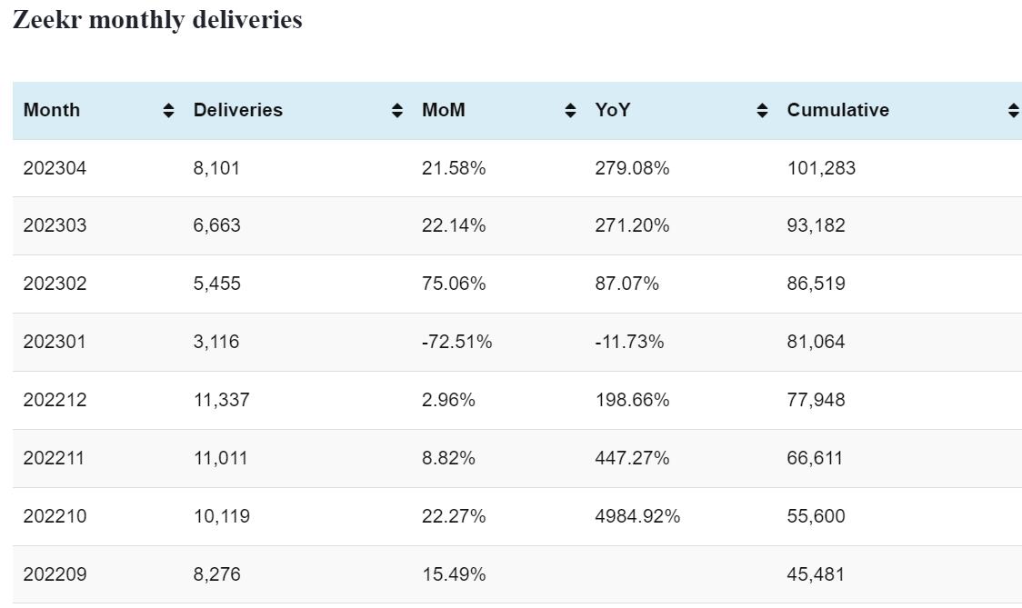Screen dimensions: 1022x608
Task: Sort by YoY using its arrow icon
Action: [762, 111]
